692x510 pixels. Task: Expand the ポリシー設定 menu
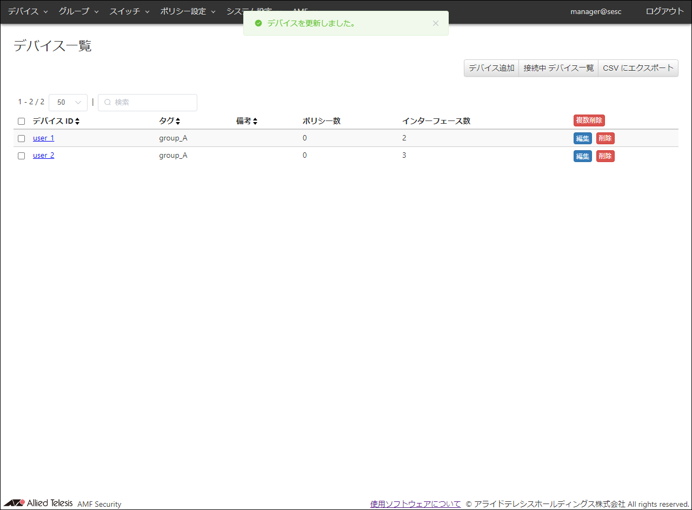tap(188, 11)
